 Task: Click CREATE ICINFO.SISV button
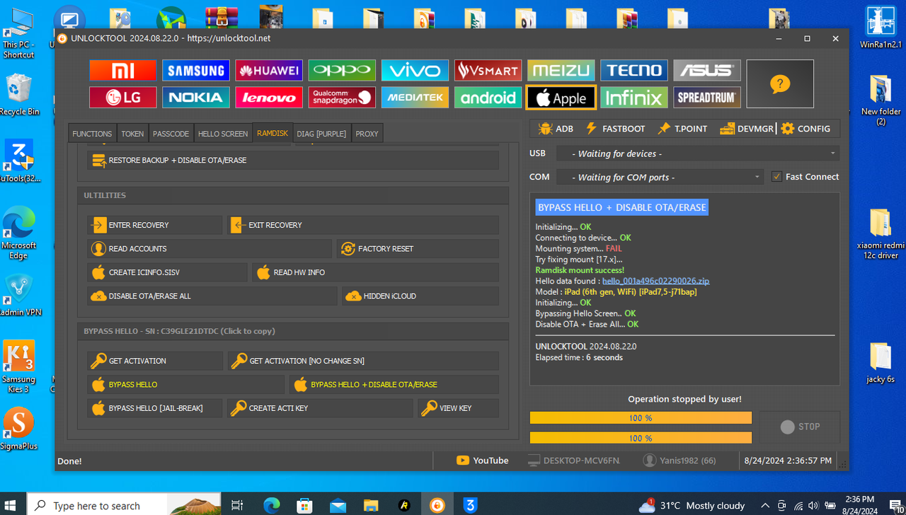(x=168, y=272)
